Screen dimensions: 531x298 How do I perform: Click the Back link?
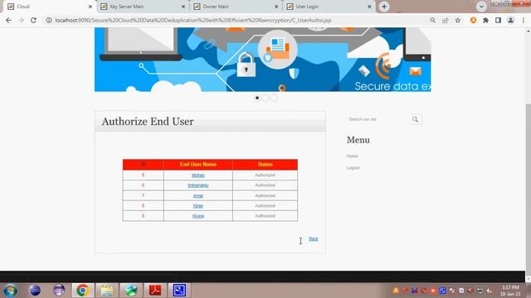click(314, 239)
